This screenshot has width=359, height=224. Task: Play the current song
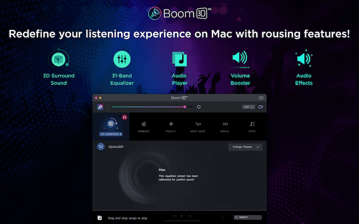182,216
